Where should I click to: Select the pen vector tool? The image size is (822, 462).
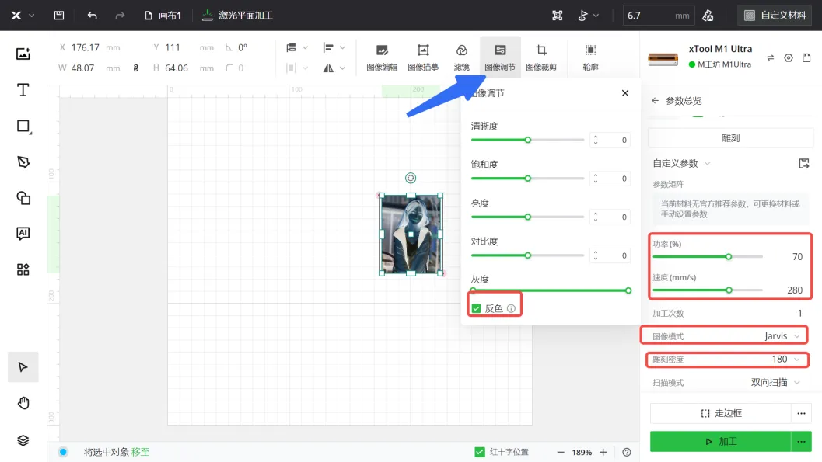(x=23, y=162)
